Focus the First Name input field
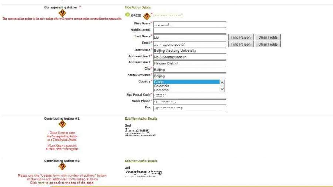The width and height of the screenshot is (333, 187). [190, 24]
